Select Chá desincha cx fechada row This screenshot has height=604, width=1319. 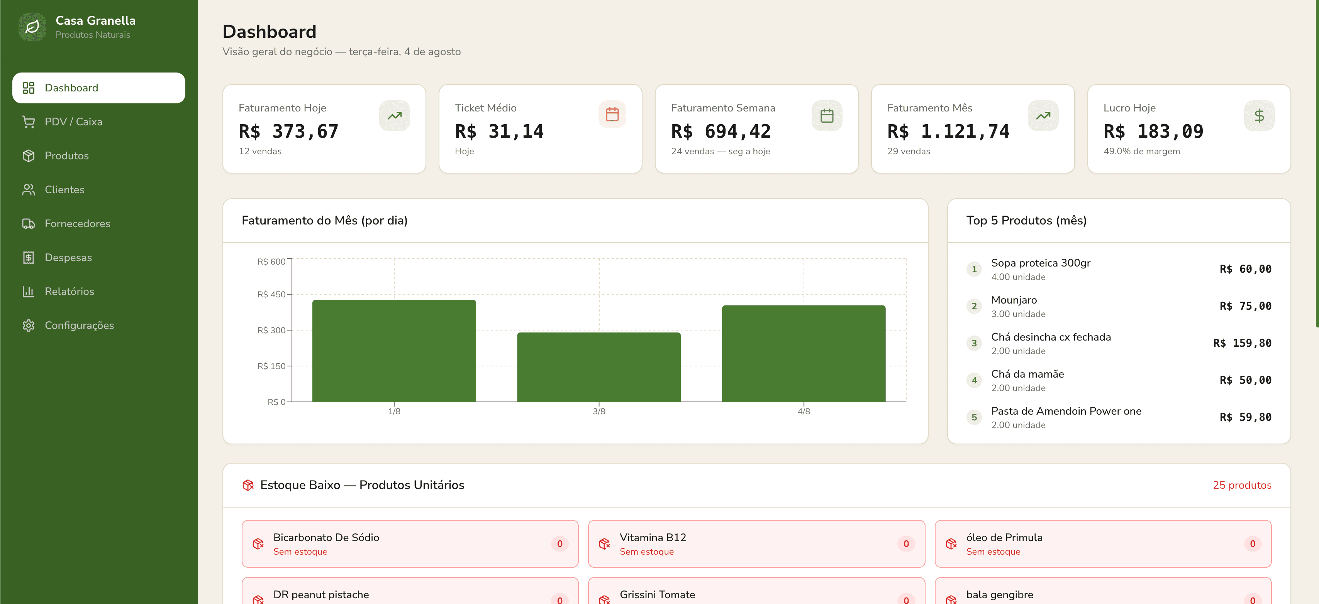pos(1119,343)
